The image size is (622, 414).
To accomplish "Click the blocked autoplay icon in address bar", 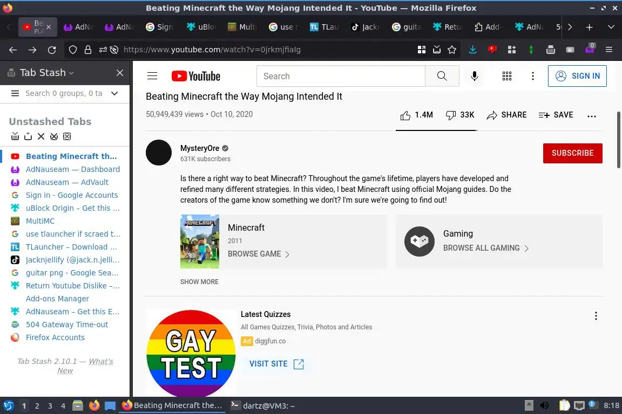I will [114, 50].
